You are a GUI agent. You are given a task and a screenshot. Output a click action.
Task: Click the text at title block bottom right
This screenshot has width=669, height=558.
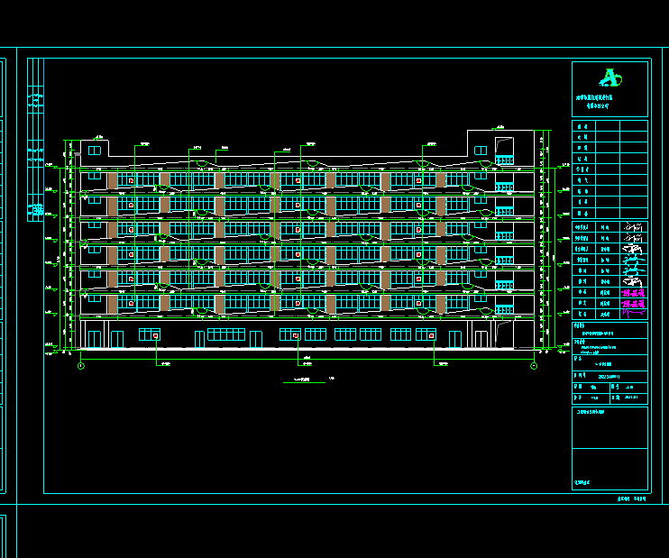coord(632,498)
